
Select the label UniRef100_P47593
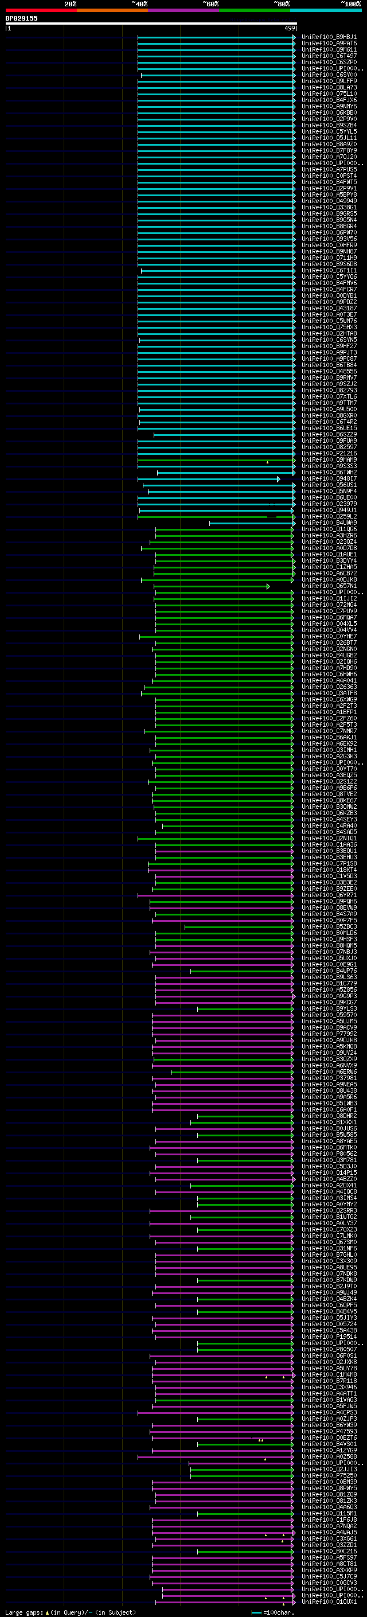329,1431
